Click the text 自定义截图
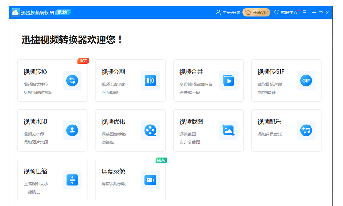 (x=190, y=142)
